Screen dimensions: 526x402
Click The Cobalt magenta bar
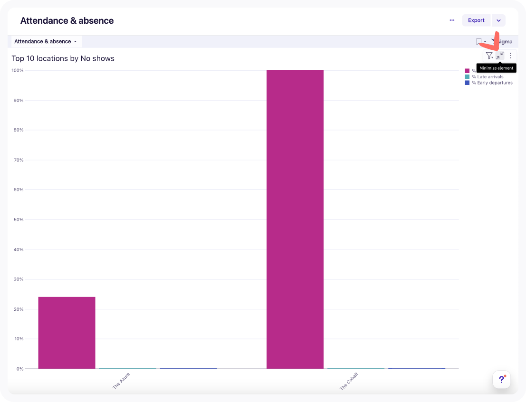(x=295, y=219)
